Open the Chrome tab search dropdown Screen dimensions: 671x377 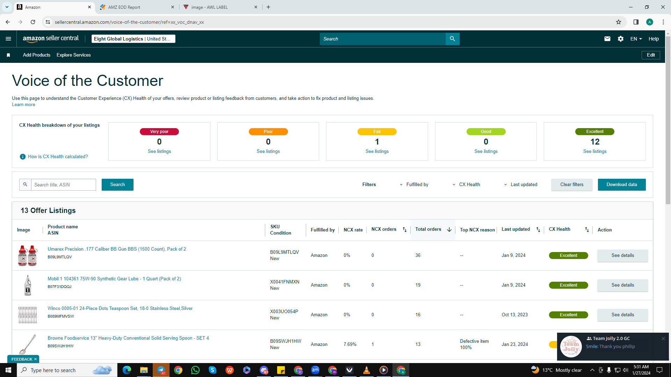pos(7,7)
